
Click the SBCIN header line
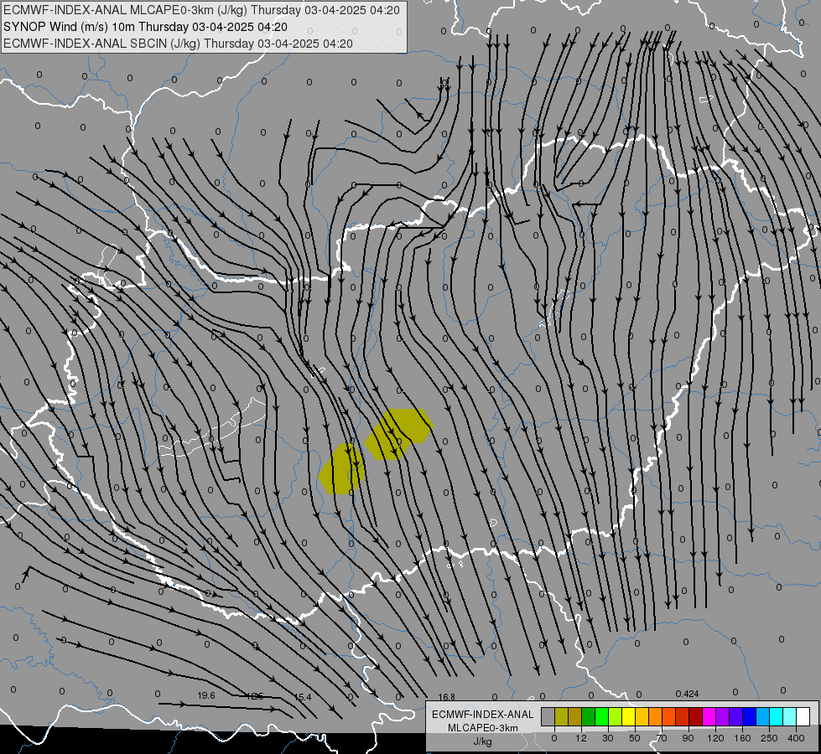[x=178, y=44]
